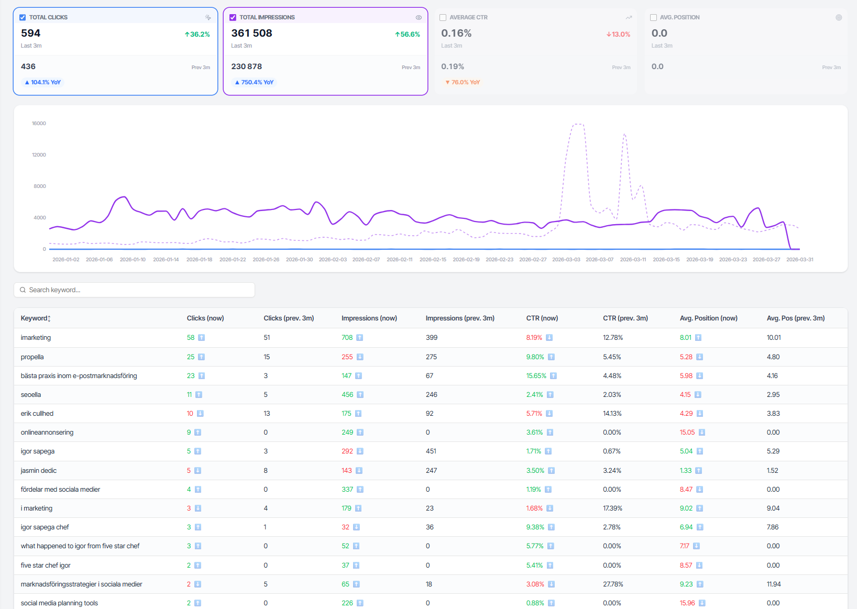The image size is (857, 609).
Task: Click the Clicks (now) column header
Action: coord(205,318)
